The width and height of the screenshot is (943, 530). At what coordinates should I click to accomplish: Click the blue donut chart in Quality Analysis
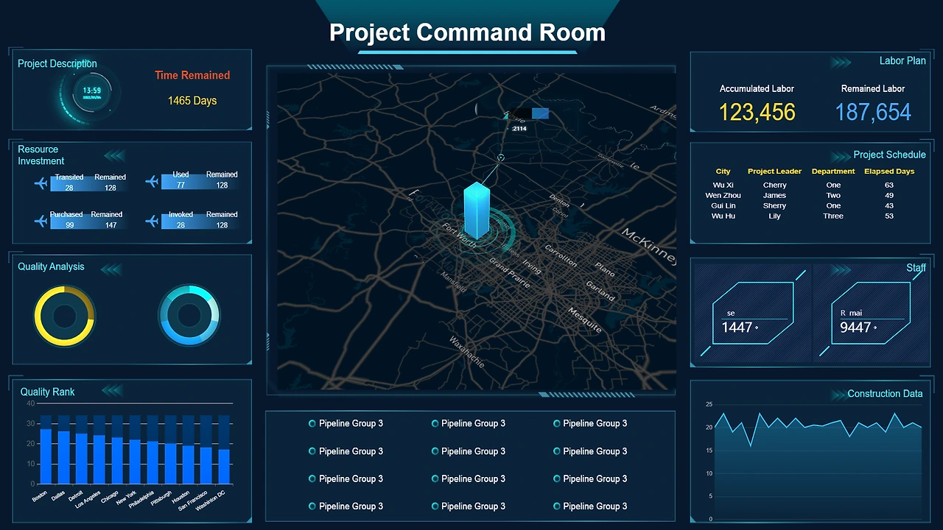(x=189, y=316)
